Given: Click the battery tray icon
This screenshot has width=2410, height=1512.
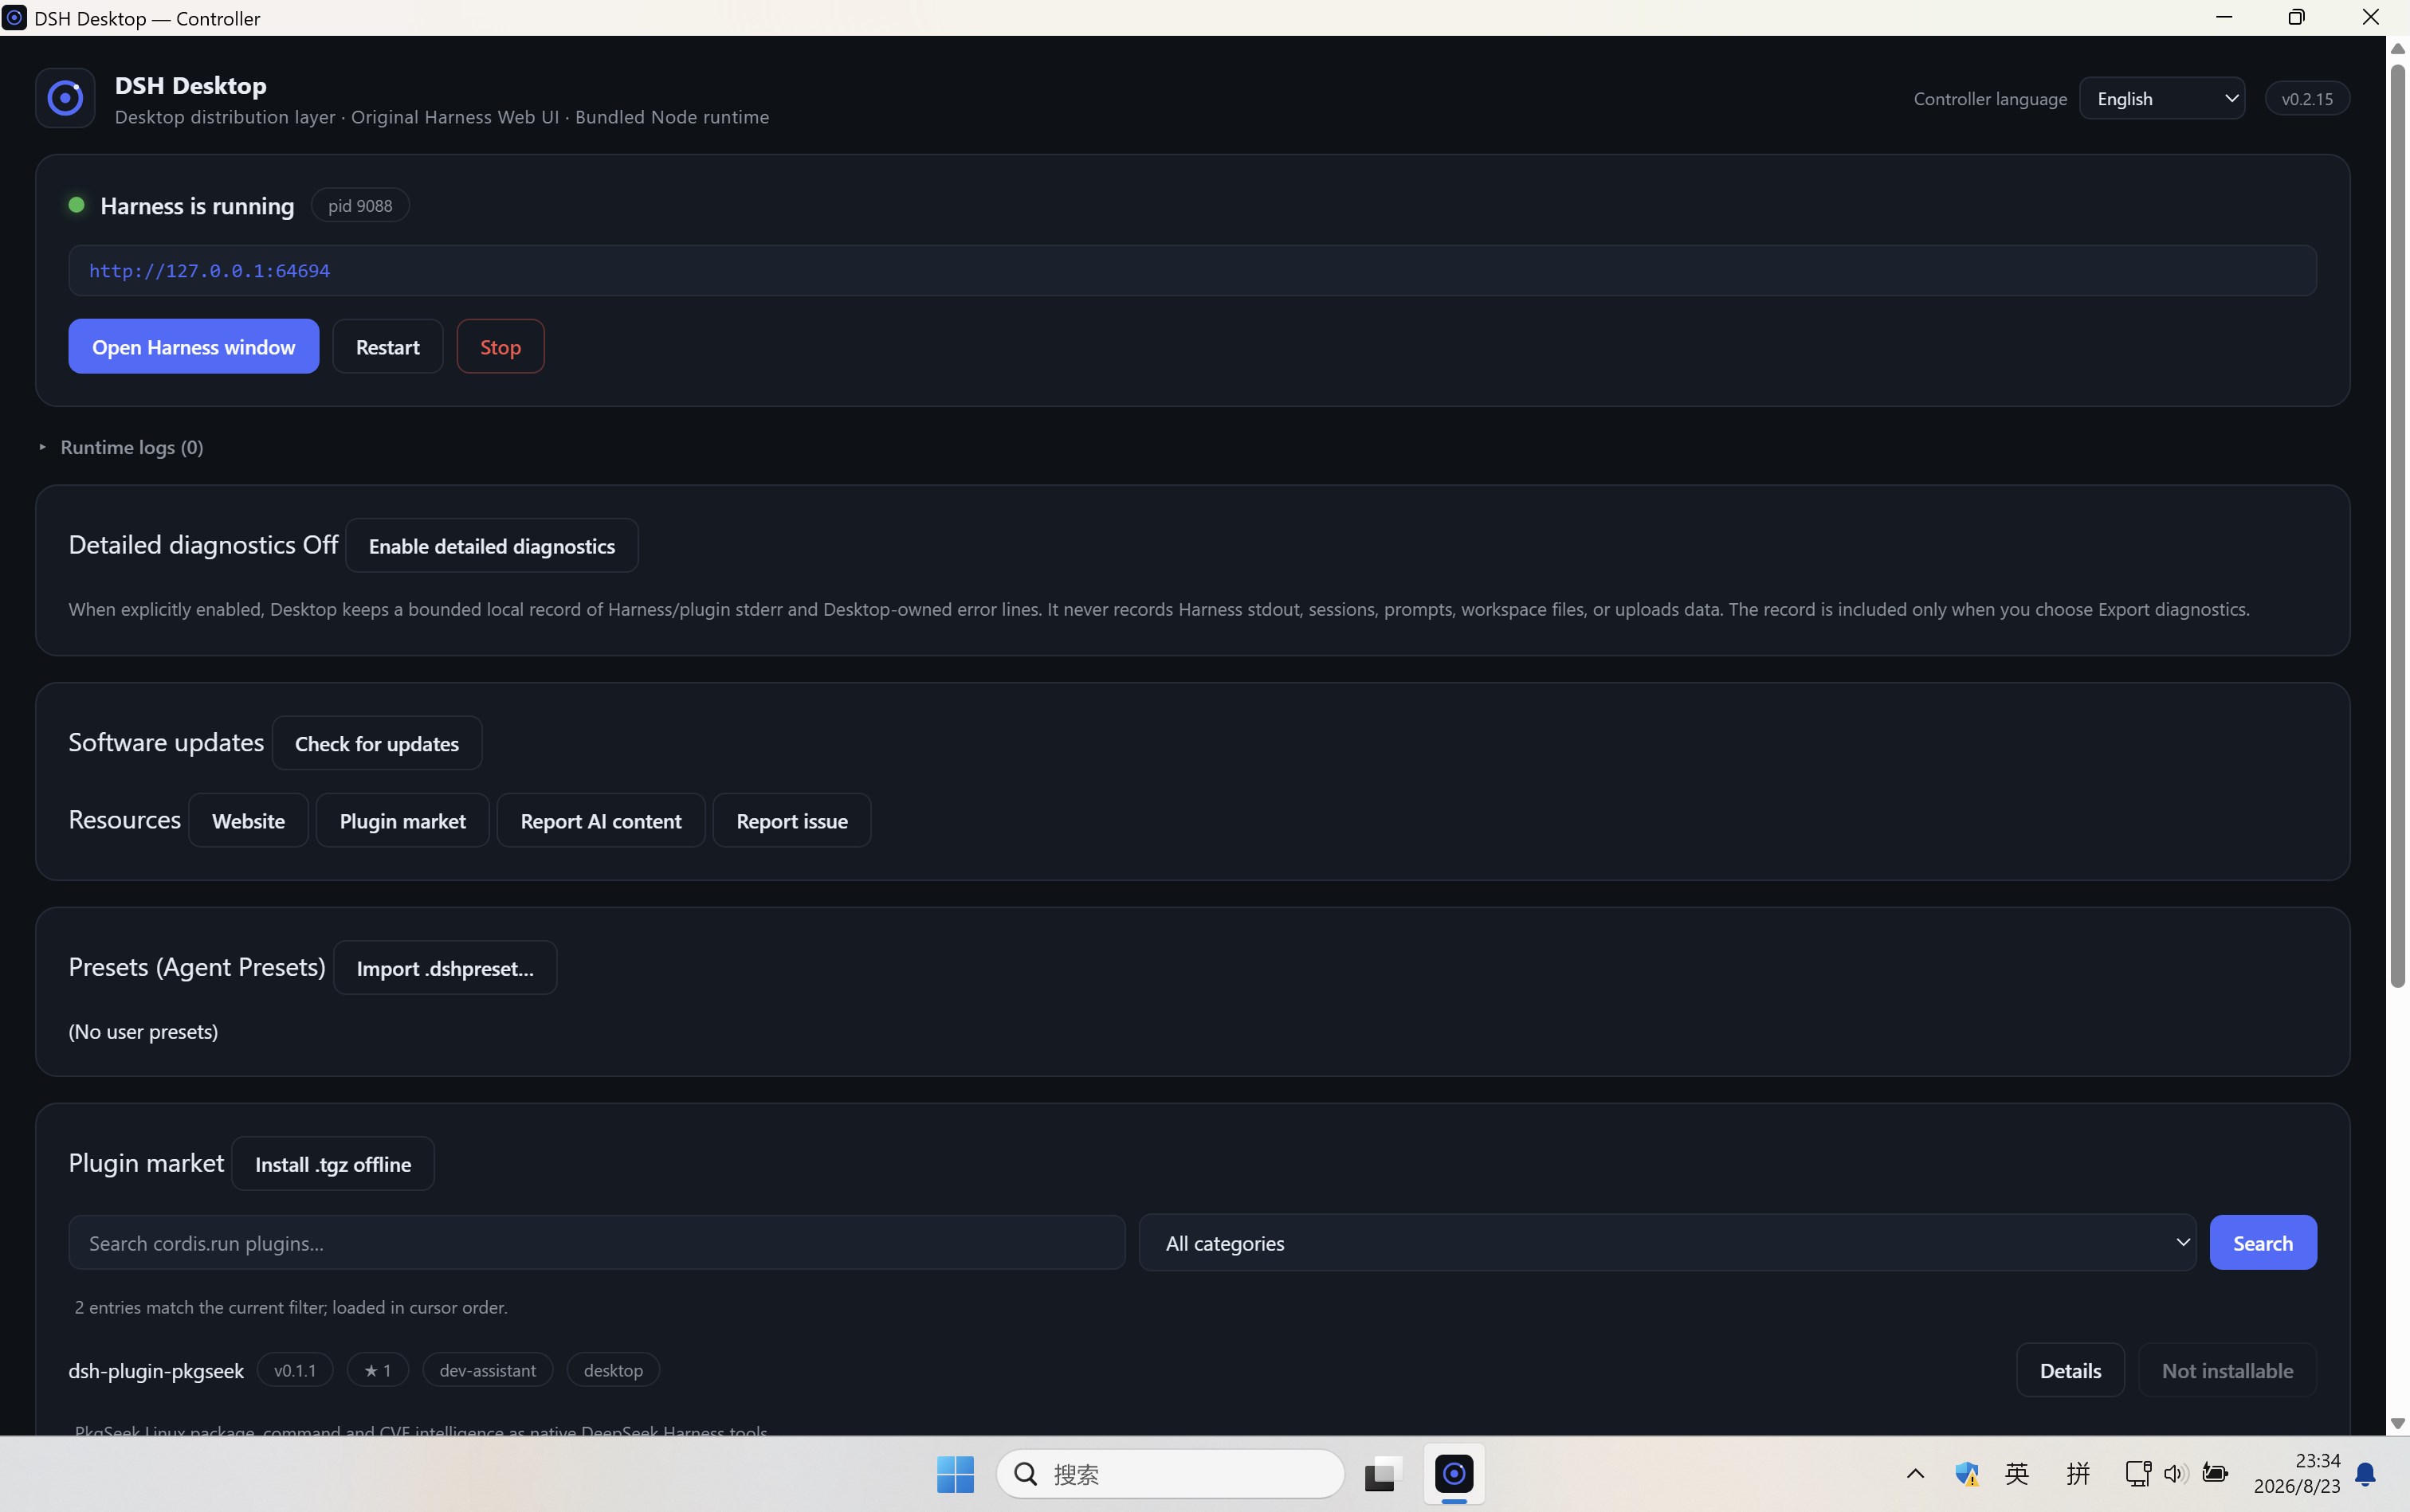Looking at the screenshot, I should pyautogui.click(x=2215, y=1474).
